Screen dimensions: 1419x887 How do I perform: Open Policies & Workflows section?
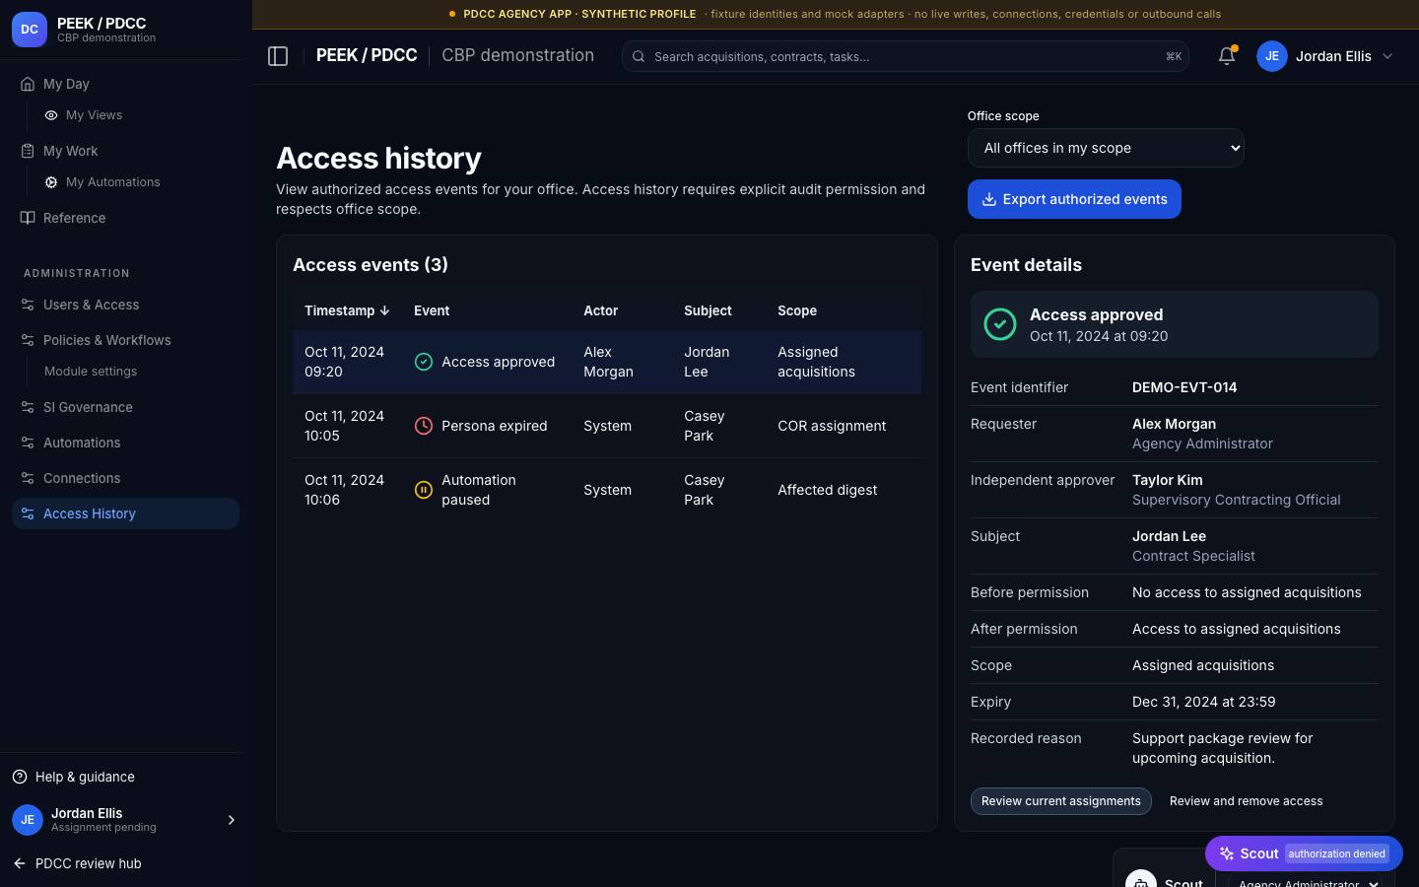click(125, 340)
